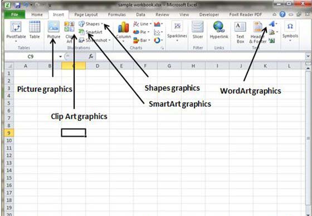Click the fx Insert Function button
312x216 pixels.
pos(91,56)
